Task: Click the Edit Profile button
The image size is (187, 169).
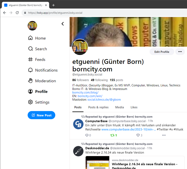Action: pos(162,52)
